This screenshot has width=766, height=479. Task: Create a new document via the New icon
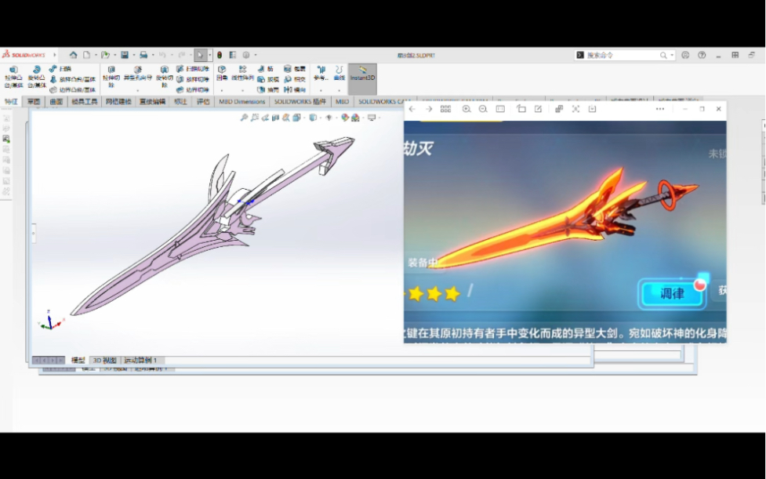pos(86,55)
